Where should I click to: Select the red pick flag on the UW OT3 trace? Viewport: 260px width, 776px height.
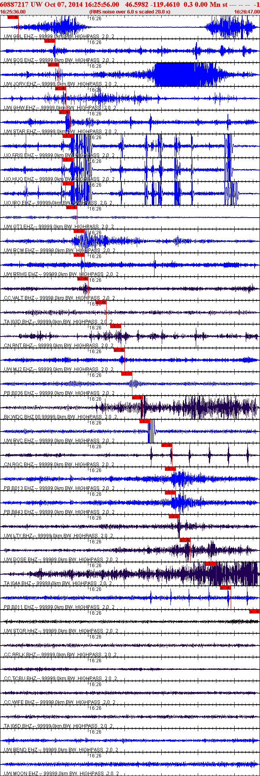(71, 207)
